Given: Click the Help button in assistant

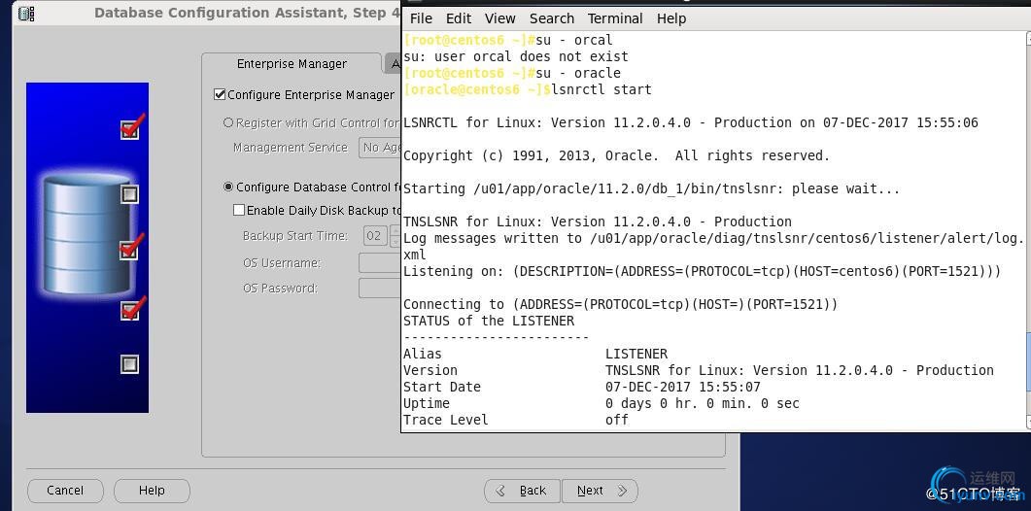Looking at the screenshot, I should pyautogui.click(x=152, y=491).
